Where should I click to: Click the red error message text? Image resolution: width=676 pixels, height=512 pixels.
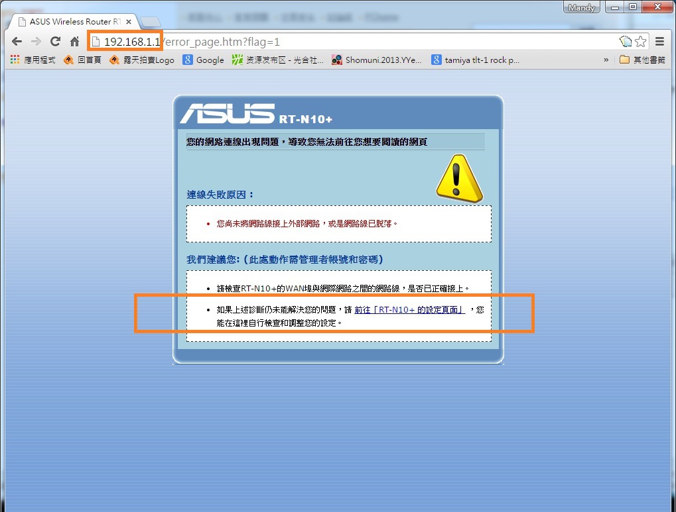pyautogui.click(x=306, y=223)
